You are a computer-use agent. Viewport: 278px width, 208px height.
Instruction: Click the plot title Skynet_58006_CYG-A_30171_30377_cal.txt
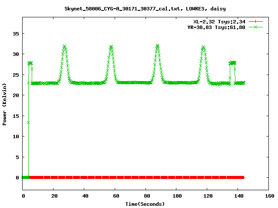pos(123,9)
